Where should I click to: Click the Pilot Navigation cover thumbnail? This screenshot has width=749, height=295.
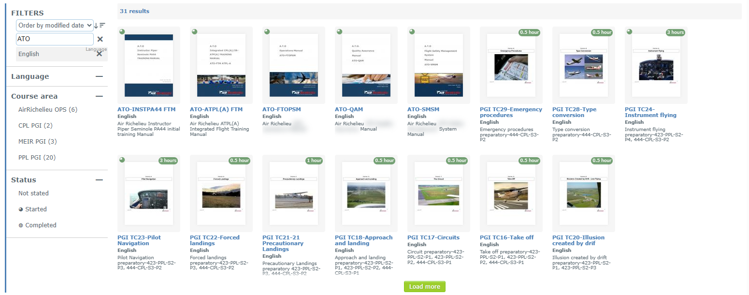pos(149,194)
